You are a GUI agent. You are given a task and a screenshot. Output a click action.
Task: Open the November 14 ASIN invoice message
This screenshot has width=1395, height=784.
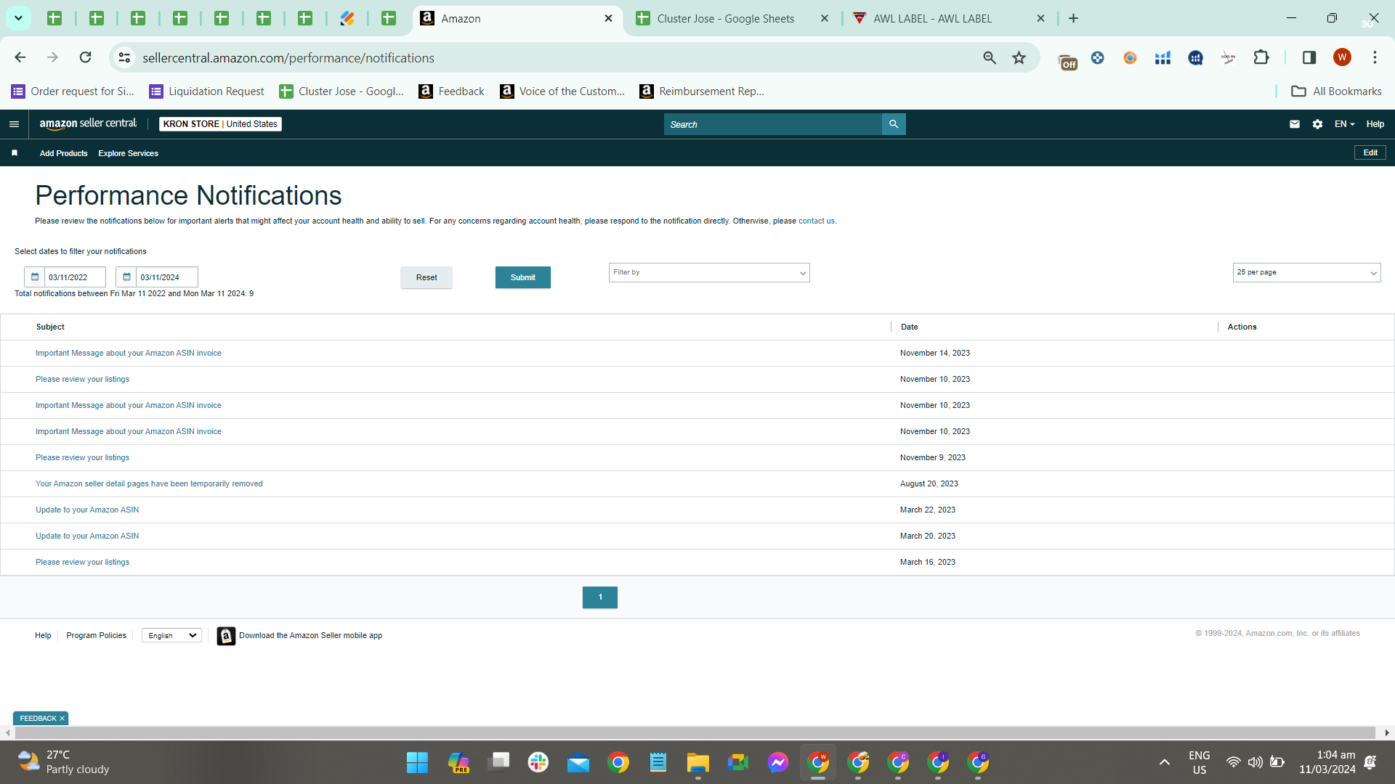129,353
